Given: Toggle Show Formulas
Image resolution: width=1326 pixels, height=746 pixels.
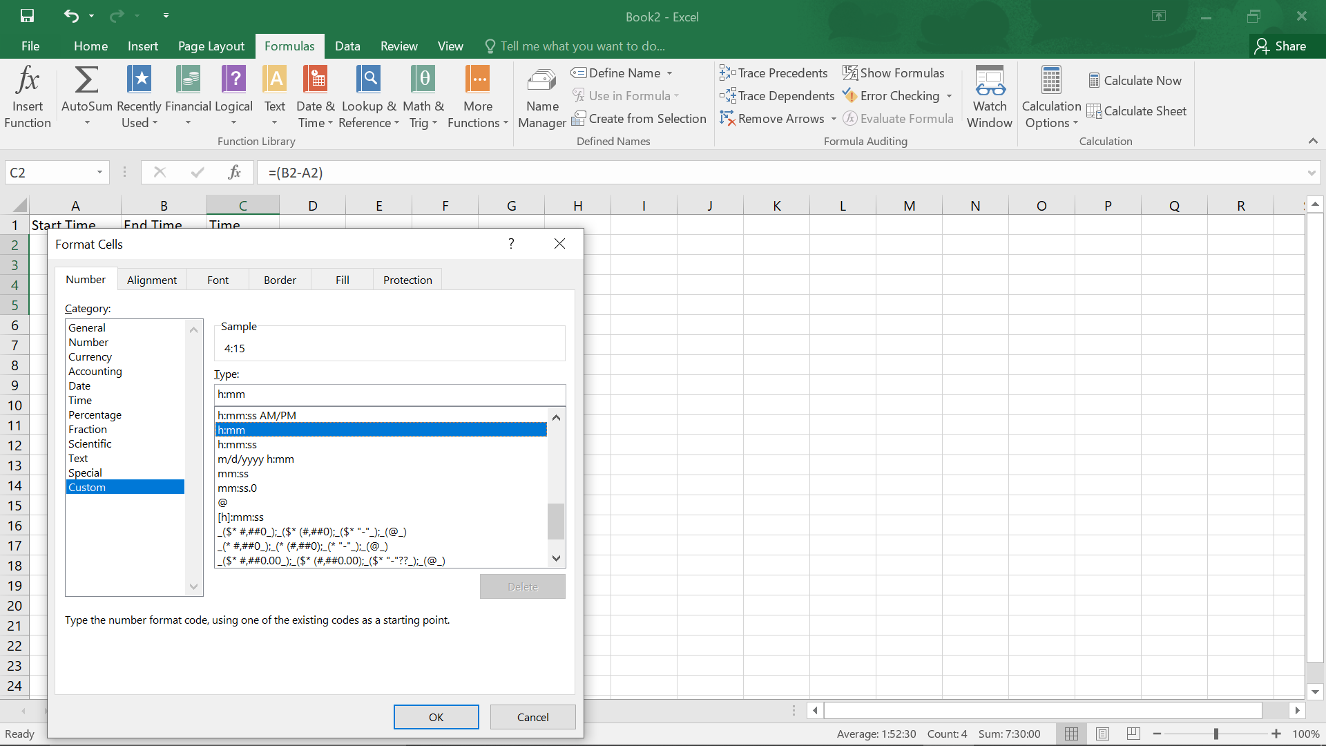Looking at the screenshot, I should (x=893, y=73).
